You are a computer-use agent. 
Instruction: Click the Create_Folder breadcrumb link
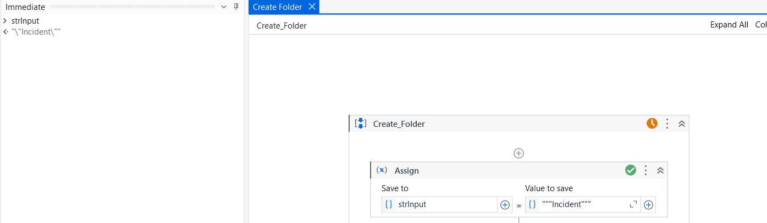tap(282, 26)
